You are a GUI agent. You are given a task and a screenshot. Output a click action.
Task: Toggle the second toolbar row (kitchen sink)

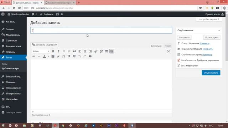[x=112, y=51]
